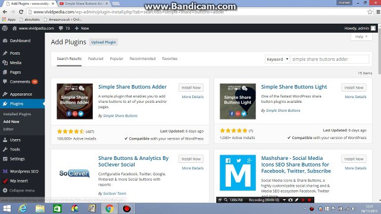Focus the plugin search input field

(330, 59)
